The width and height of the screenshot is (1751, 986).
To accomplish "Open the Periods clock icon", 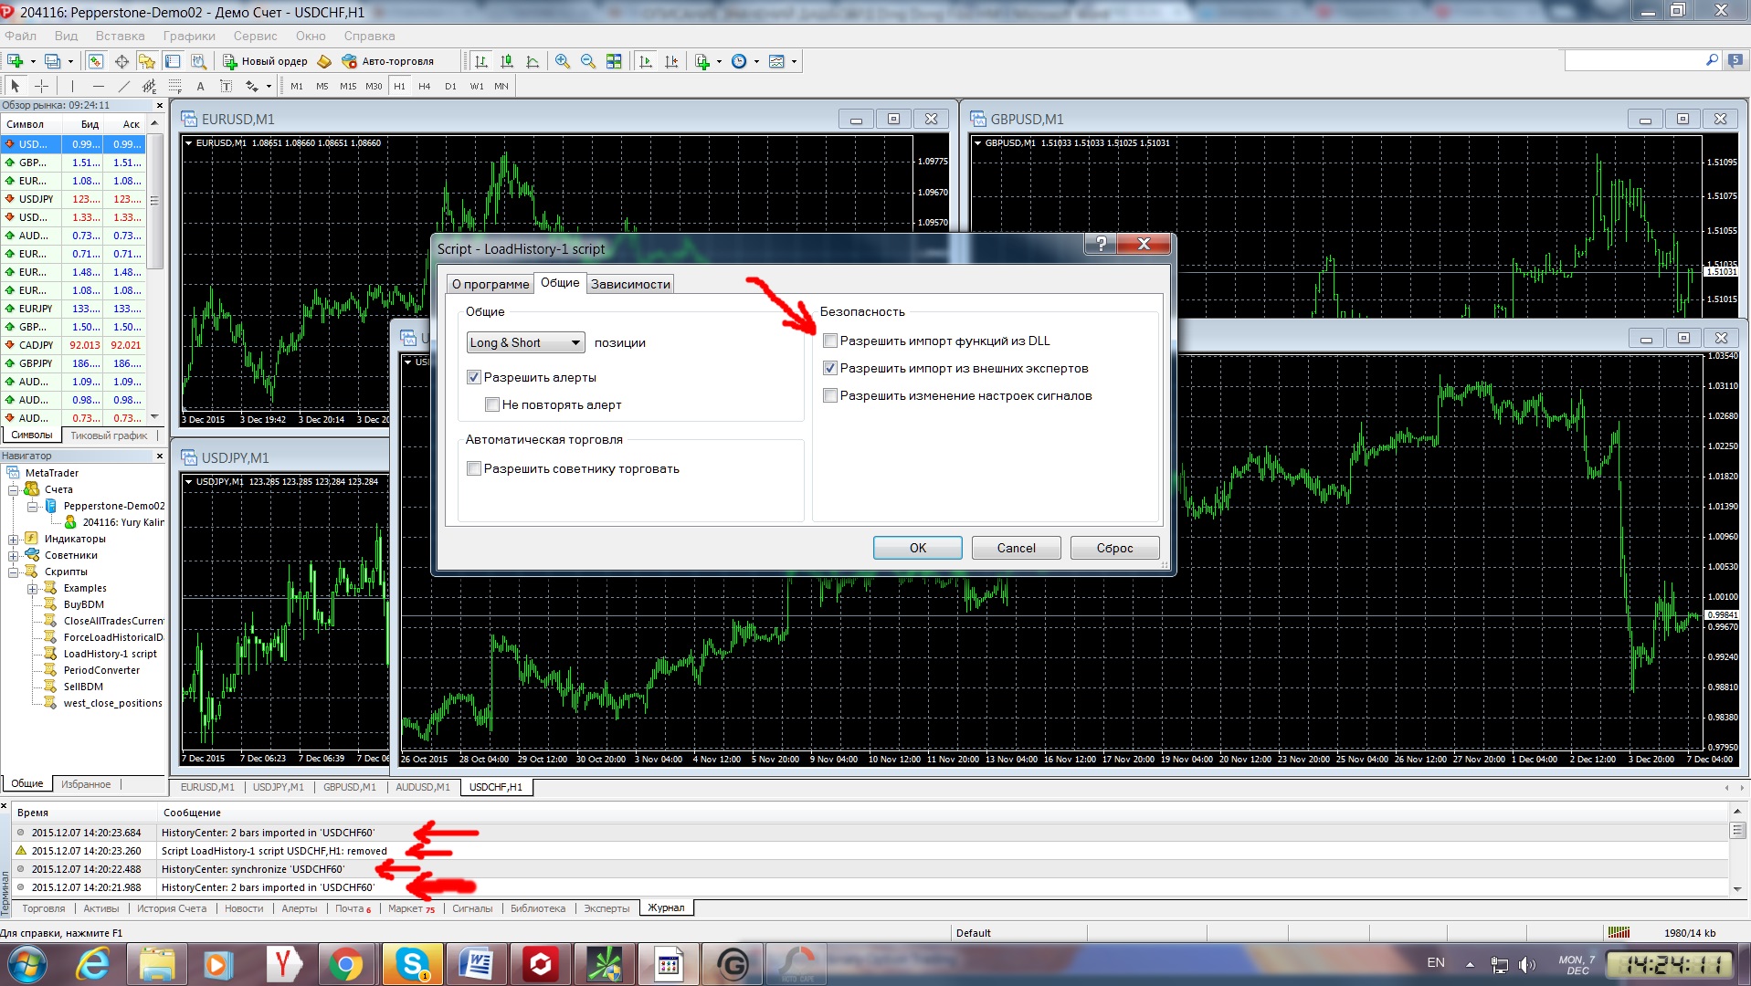I will (x=739, y=61).
